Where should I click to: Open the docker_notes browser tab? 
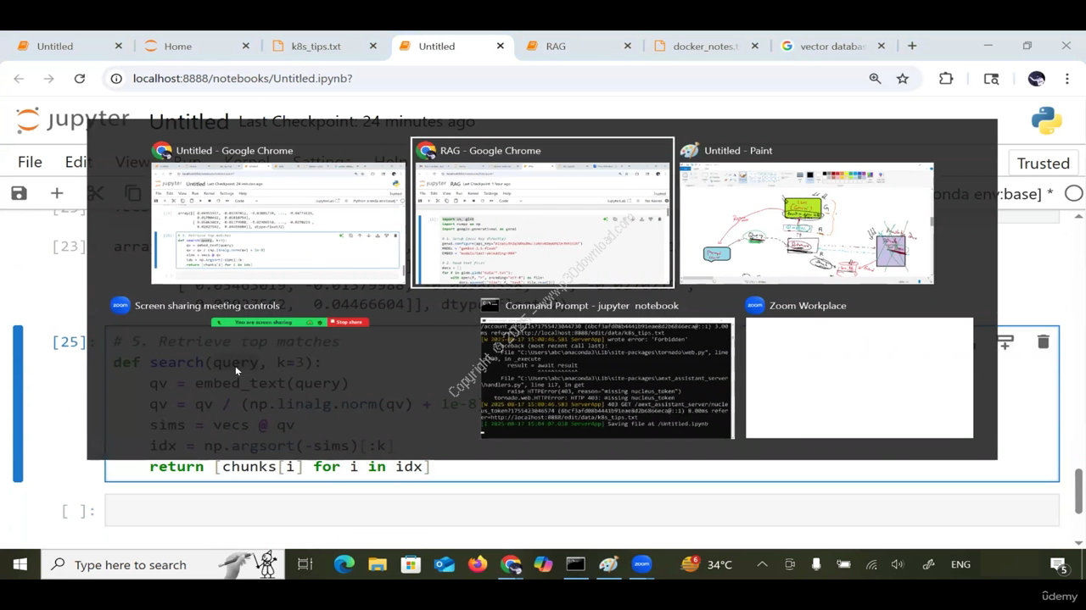click(705, 46)
